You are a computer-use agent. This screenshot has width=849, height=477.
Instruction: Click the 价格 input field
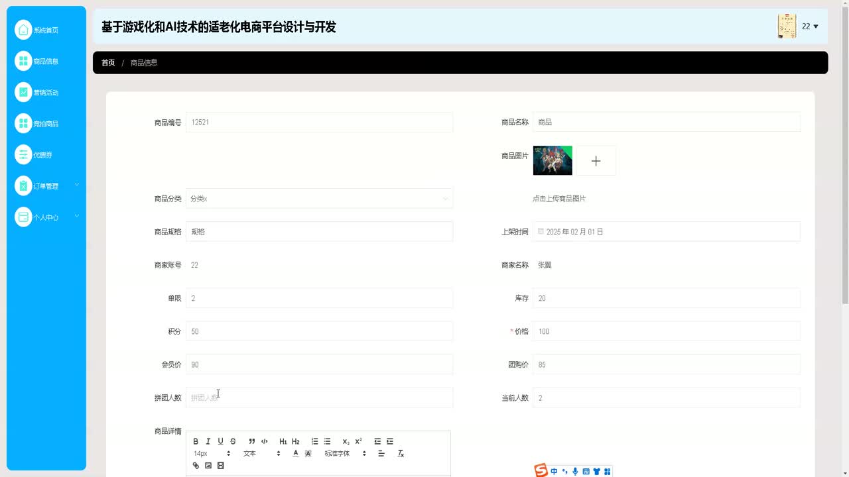pos(667,331)
